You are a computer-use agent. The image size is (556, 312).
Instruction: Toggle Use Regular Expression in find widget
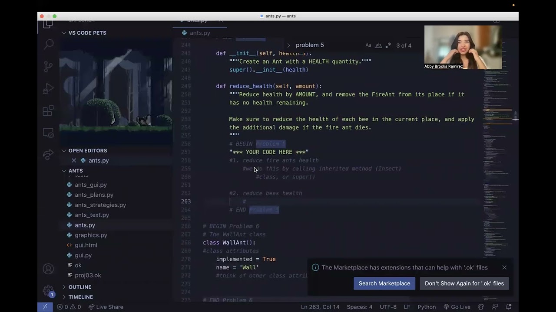pos(388,45)
